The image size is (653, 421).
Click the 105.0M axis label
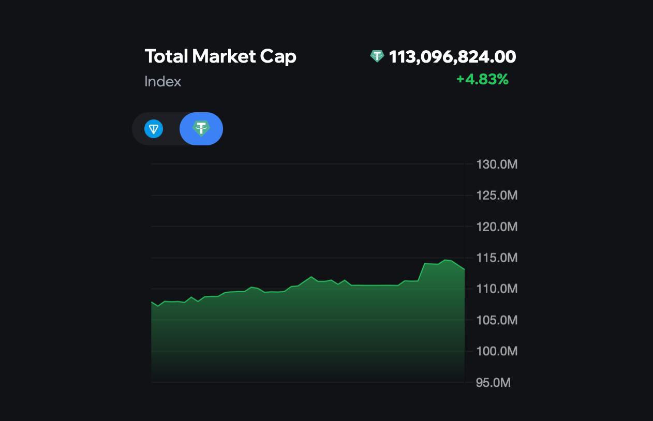497,321
